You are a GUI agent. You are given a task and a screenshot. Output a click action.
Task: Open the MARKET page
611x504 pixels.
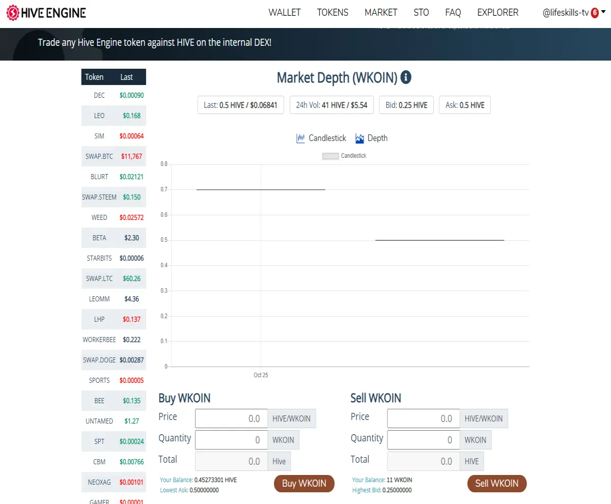(x=381, y=13)
